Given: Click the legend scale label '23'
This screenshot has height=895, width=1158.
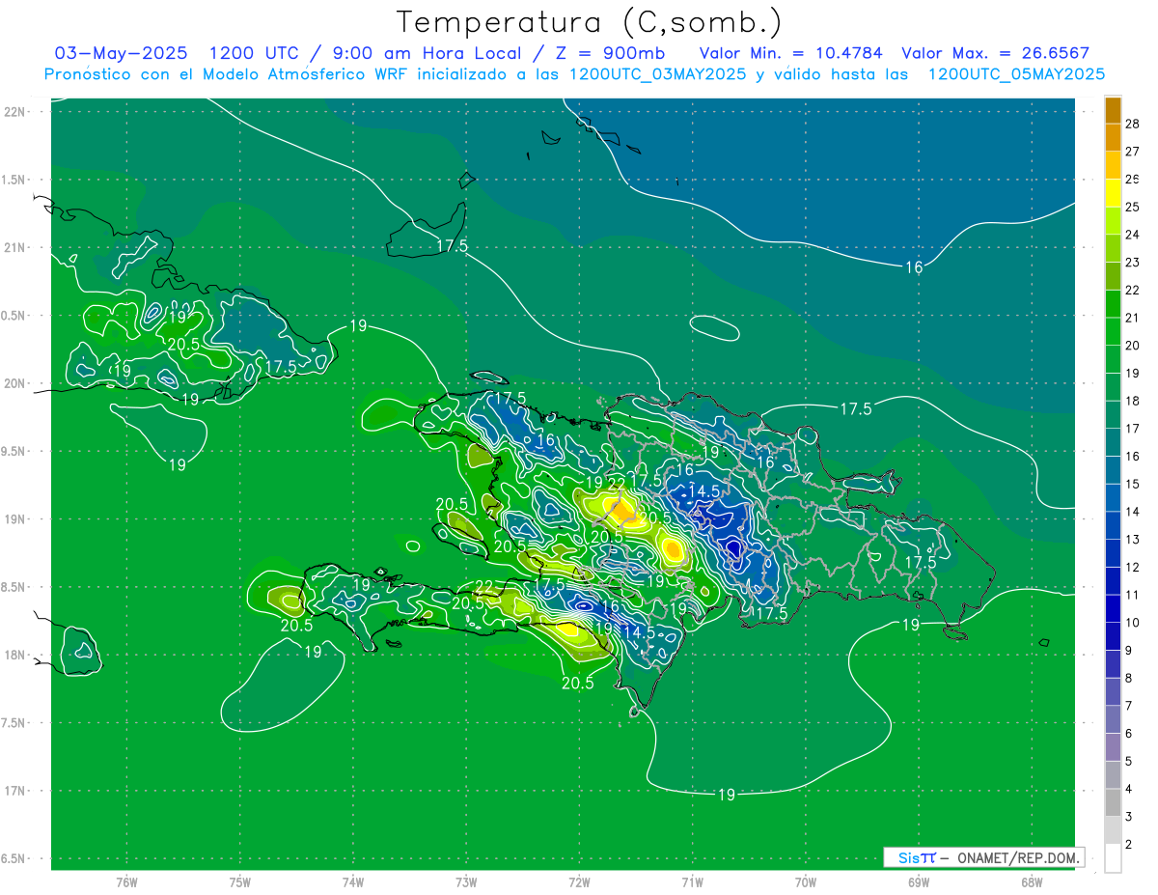Looking at the screenshot, I should point(1132,262).
